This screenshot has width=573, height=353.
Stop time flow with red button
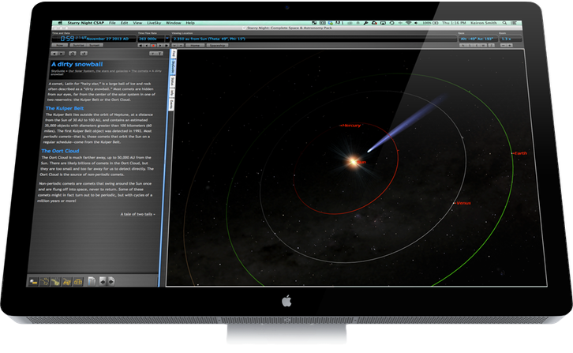(x=153, y=45)
